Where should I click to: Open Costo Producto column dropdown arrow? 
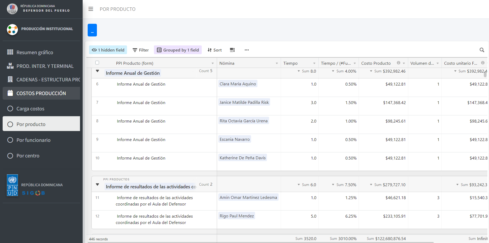pos(404,63)
